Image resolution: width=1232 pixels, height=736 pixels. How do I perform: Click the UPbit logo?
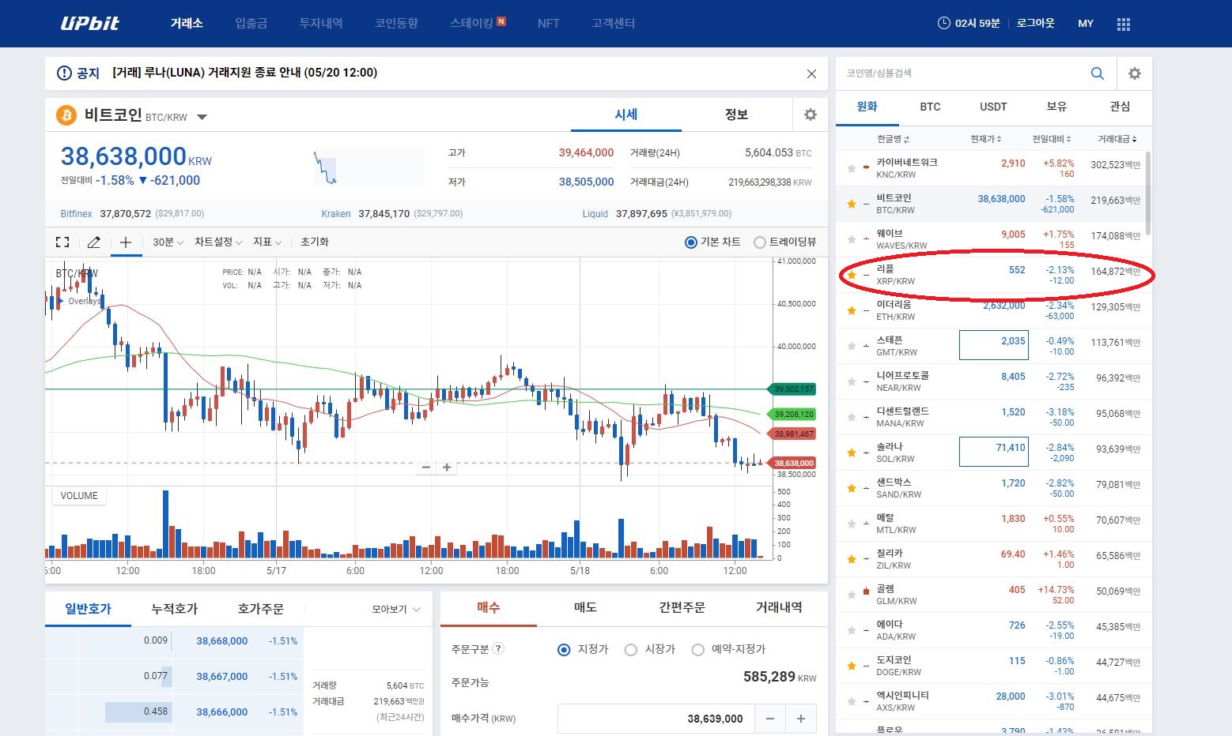[89, 23]
